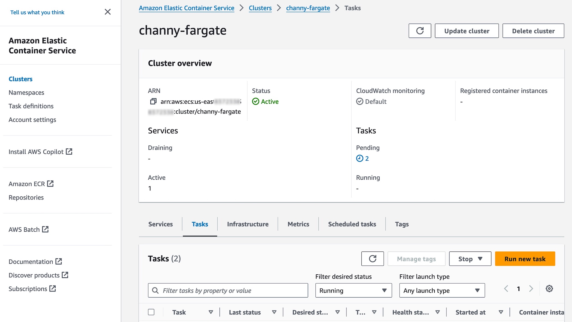Viewport: 572px width, 322px height.
Task: Click the Update cluster button
Action: (x=467, y=31)
